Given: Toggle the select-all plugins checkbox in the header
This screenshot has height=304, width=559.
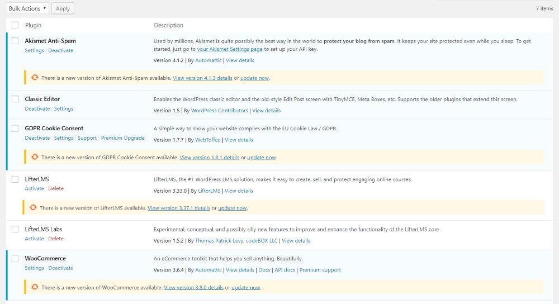Looking at the screenshot, I should tap(15, 25).
